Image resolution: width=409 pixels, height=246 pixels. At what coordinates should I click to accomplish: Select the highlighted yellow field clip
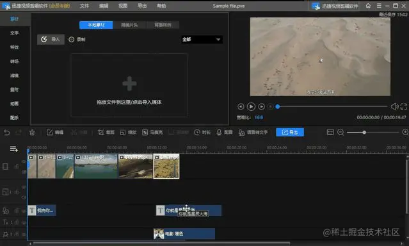click(166, 166)
